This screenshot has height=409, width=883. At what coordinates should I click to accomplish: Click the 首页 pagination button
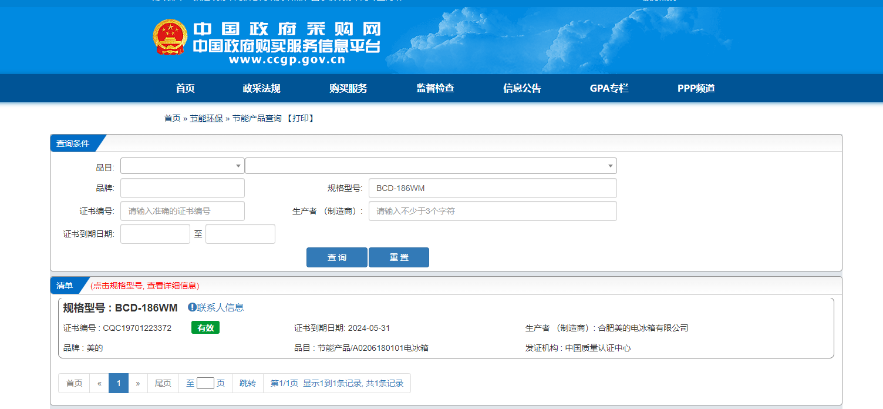[74, 383]
